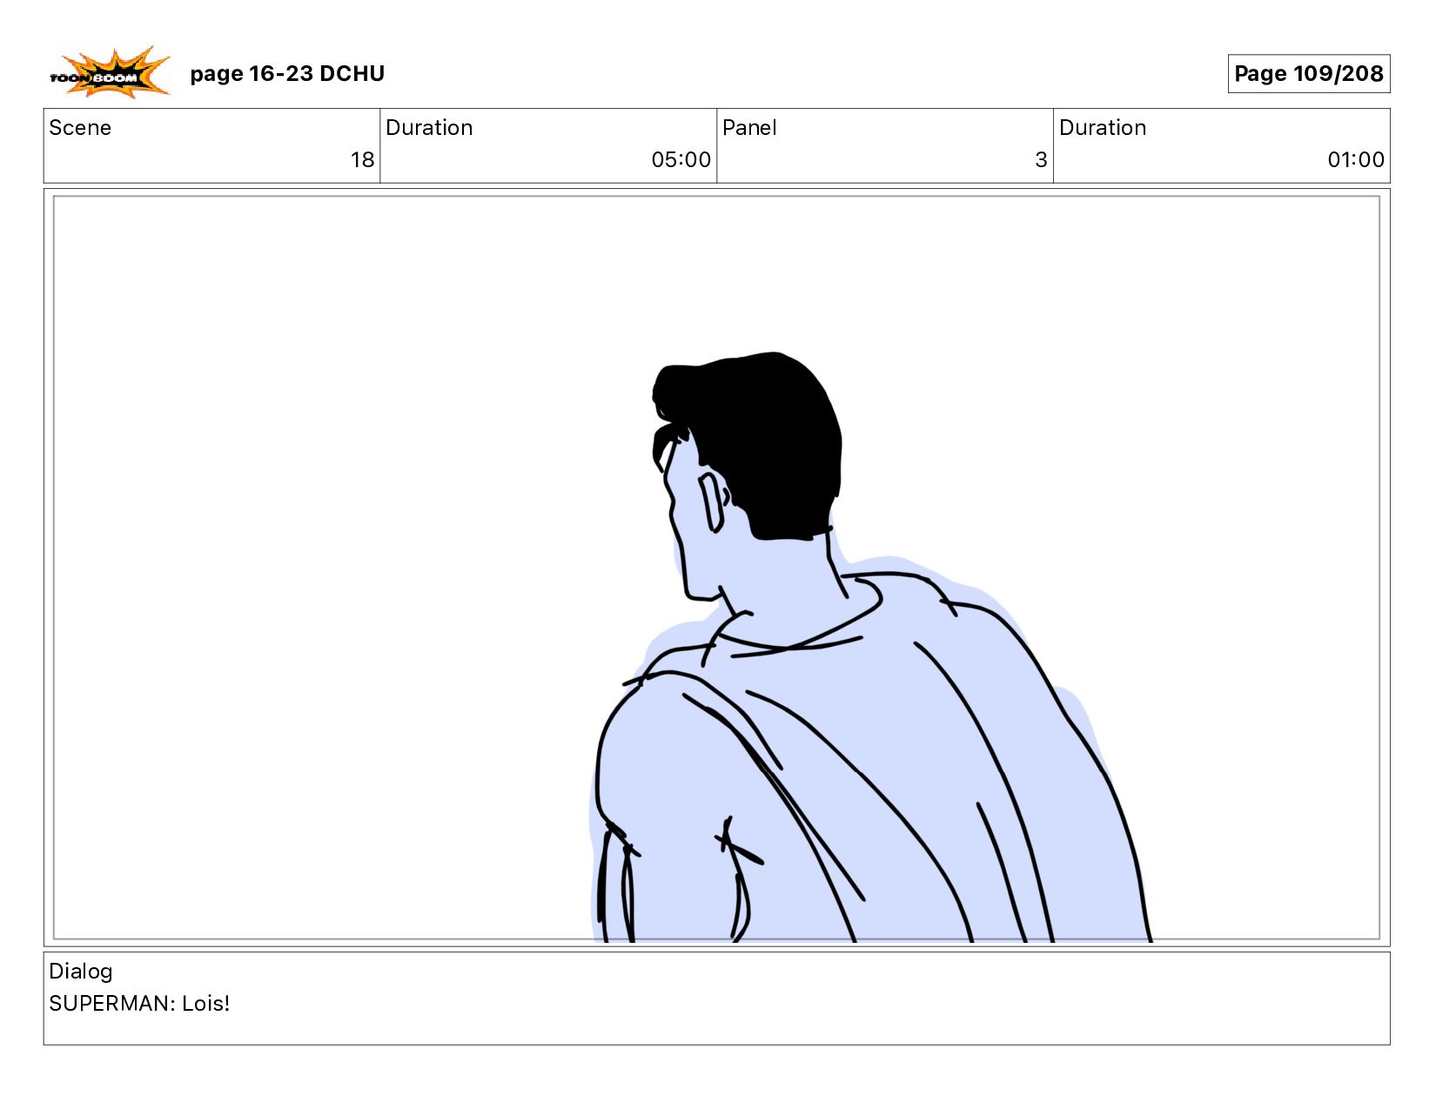Click the 'Scene' header label
This screenshot has width=1436, height=1110.
[80, 128]
